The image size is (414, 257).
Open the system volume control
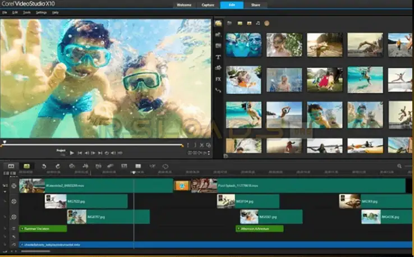[x=113, y=153]
